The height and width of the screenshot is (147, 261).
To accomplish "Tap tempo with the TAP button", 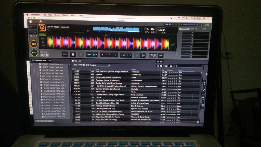I will click(161, 55).
